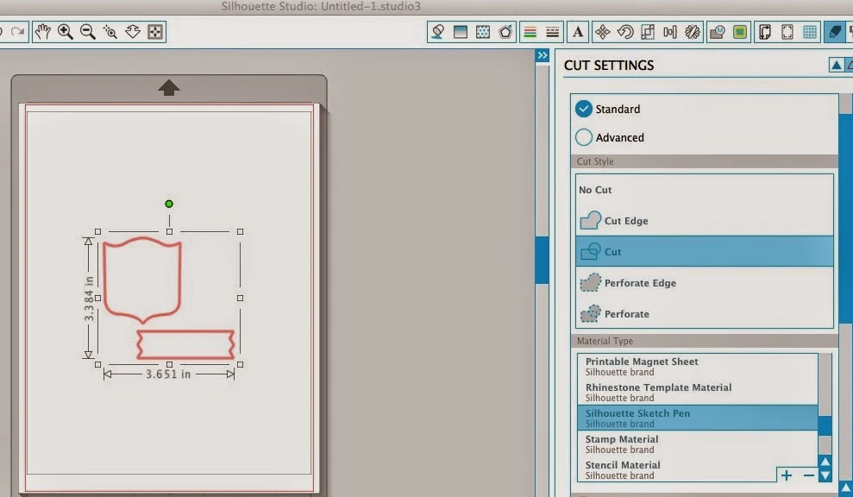Image resolution: width=853 pixels, height=497 pixels.
Task: Add a new material type with plus
Action: 787,475
